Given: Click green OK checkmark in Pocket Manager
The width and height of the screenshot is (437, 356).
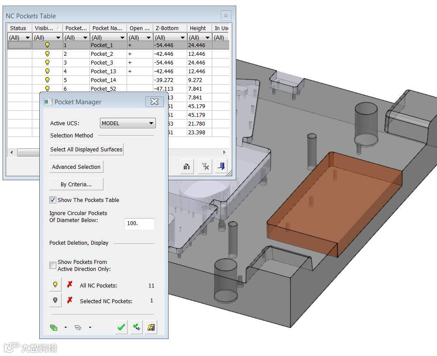Looking at the screenshot, I should [121, 327].
